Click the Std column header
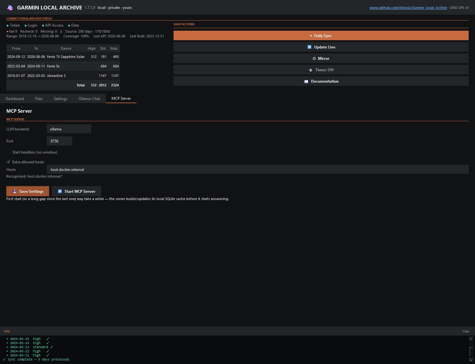475x364 pixels. coord(103,48)
